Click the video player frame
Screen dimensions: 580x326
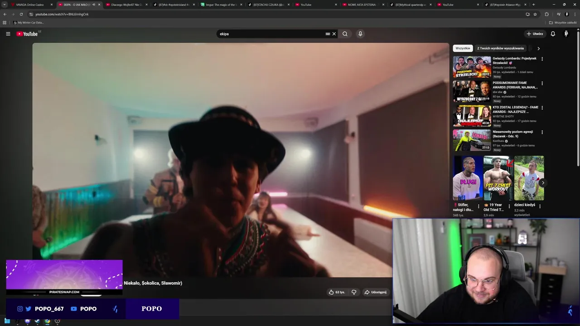pos(241,160)
